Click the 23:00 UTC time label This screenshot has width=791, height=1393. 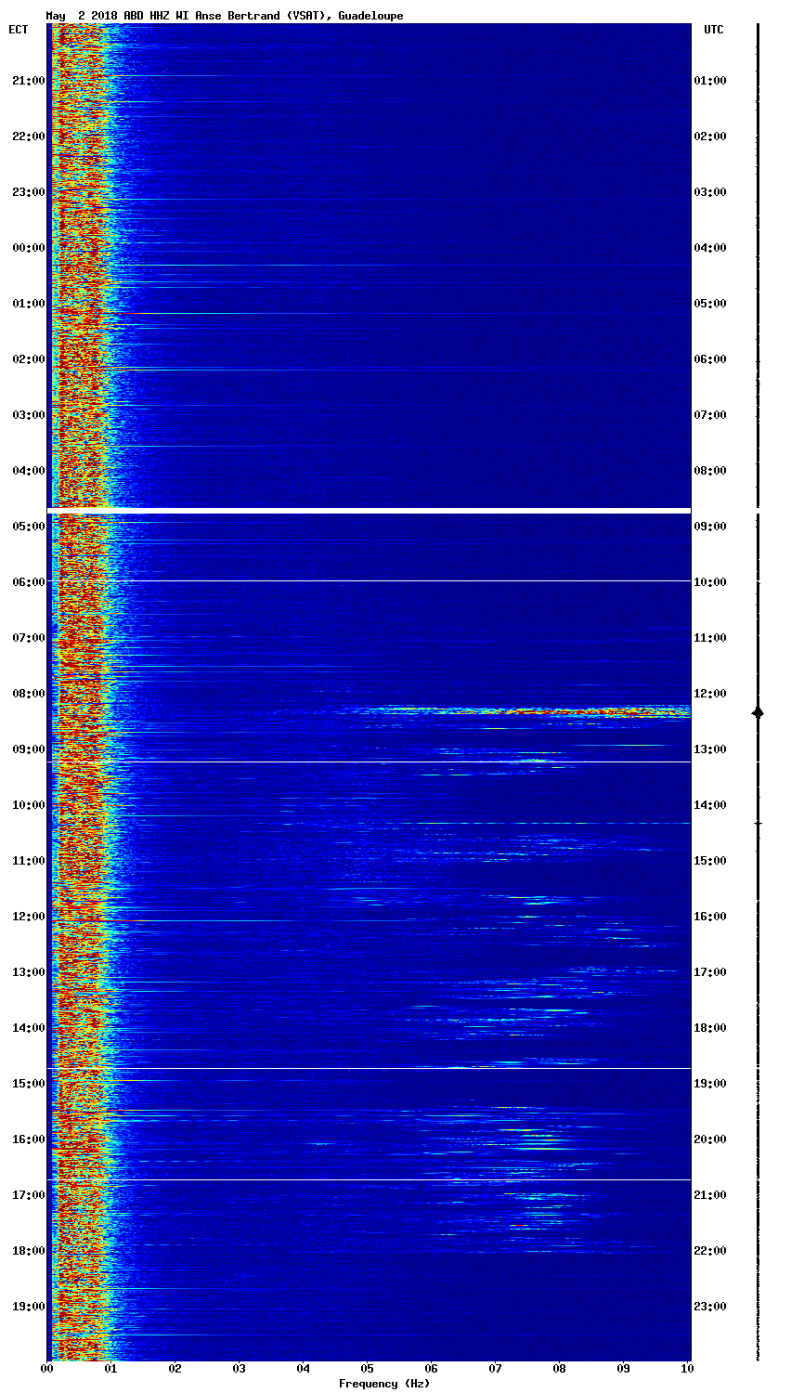pyautogui.click(x=710, y=1307)
